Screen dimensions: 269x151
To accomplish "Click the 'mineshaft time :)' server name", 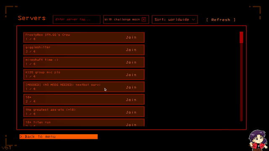I will 42,60.
